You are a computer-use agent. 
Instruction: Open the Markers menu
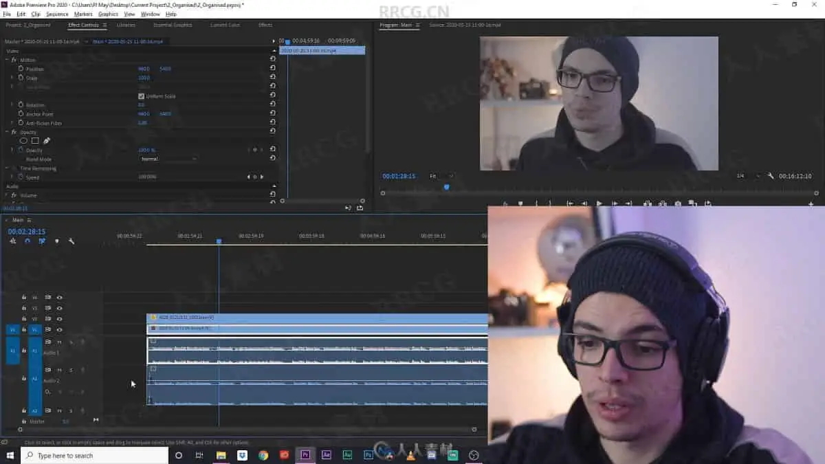tap(83, 14)
